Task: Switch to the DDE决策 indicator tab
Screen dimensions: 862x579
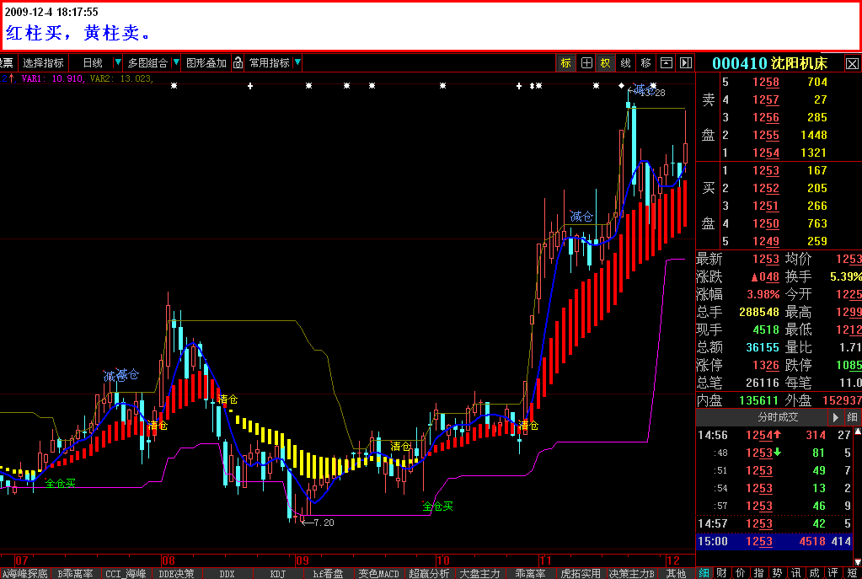Action: (x=176, y=573)
